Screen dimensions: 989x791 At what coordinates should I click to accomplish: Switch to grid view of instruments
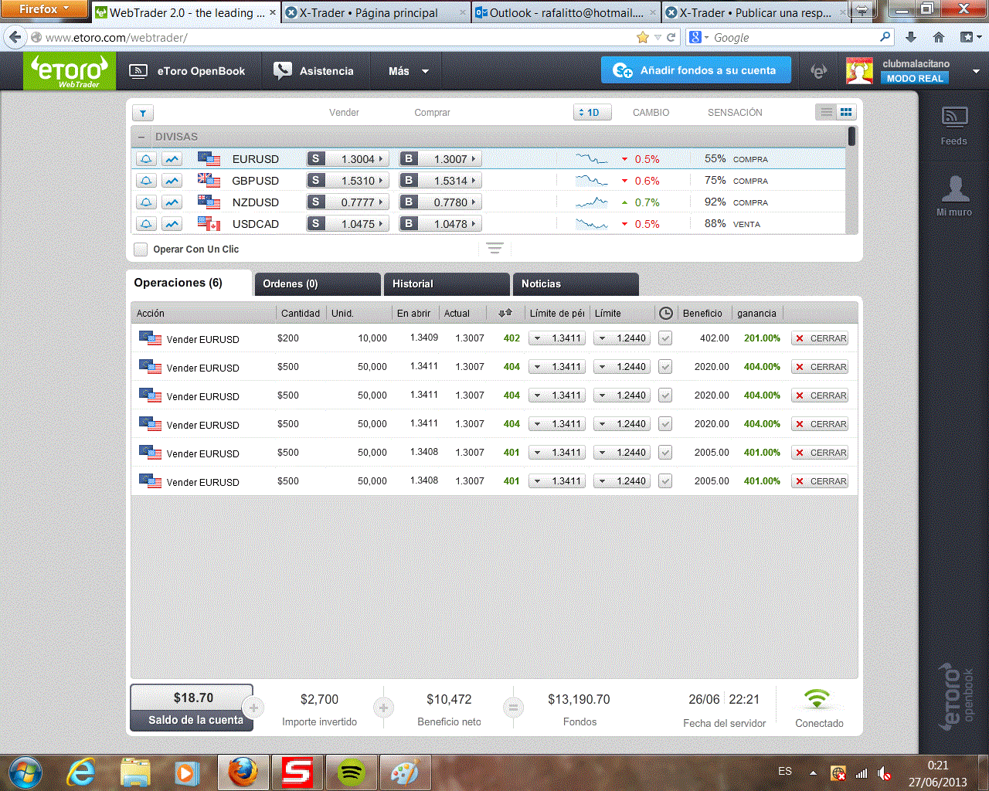coord(846,112)
